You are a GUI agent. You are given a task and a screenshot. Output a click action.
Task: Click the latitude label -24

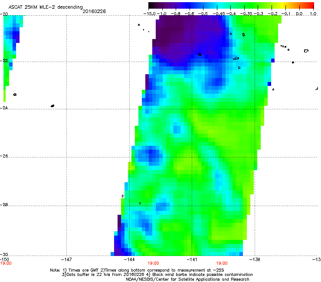(4, 108)
